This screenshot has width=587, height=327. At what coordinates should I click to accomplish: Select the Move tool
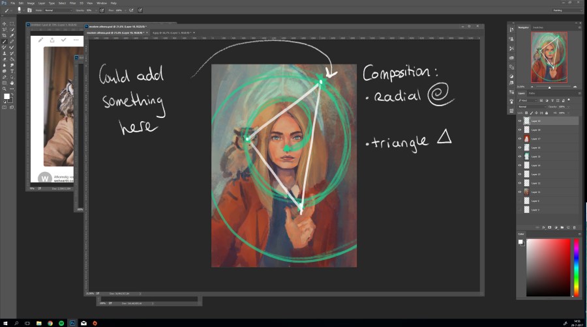5,23
